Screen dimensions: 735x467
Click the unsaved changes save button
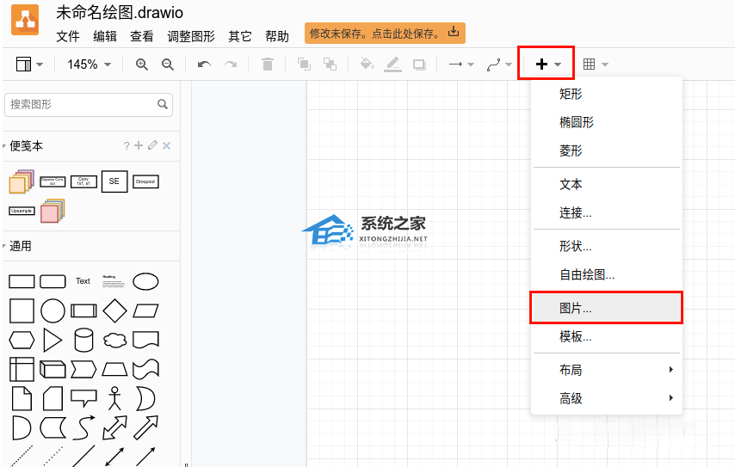(385, 34)
